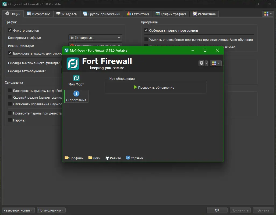Click 'Секунды выключенного фильтра:' label
276x215 pixels.
click(34, 63)
